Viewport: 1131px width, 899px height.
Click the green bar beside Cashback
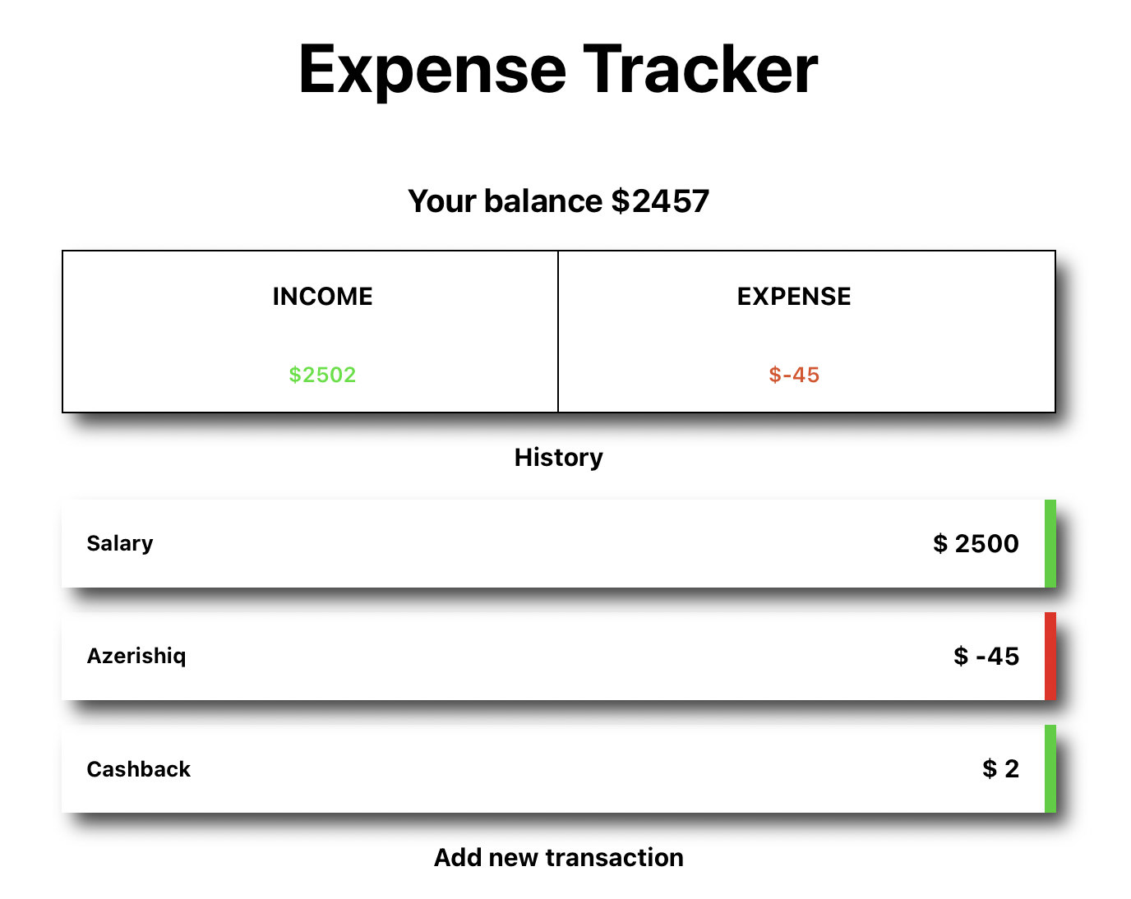point(1050,769)
